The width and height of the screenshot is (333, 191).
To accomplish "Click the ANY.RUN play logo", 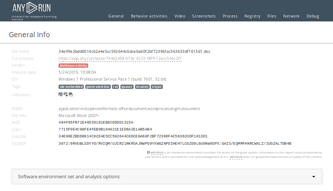I will tap(31, 8).
